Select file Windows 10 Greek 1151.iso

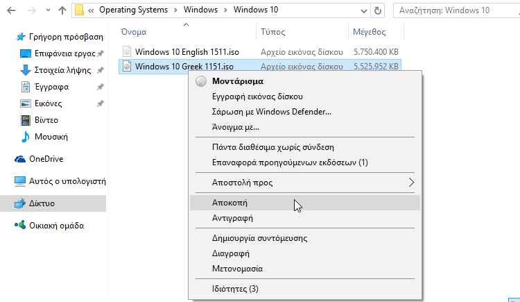pos(184,67)
